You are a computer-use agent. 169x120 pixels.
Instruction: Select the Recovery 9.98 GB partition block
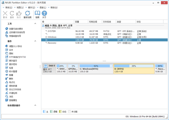click(160, 69)
